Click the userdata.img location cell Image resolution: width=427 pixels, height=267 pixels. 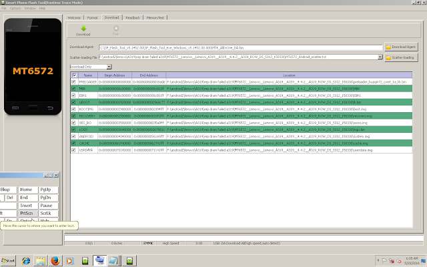coord(289,150)
